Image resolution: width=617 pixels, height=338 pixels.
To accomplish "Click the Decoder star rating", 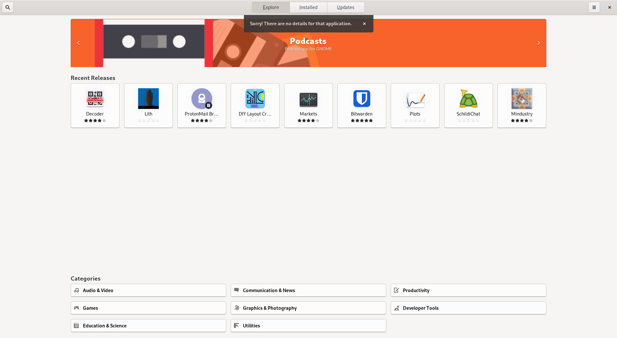I will tap(95, 121).
